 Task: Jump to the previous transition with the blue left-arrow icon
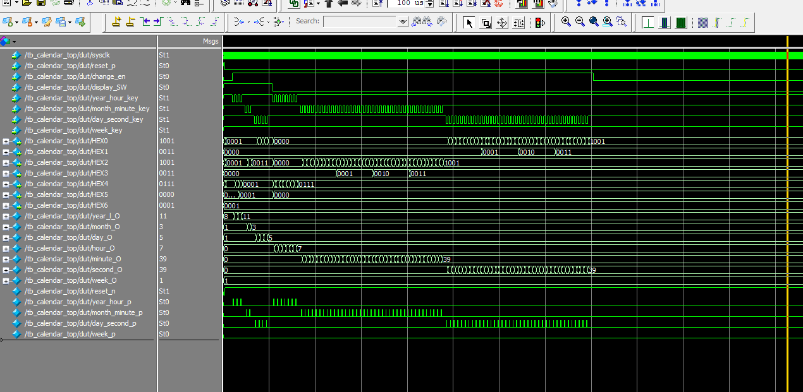tap(145, 21)
